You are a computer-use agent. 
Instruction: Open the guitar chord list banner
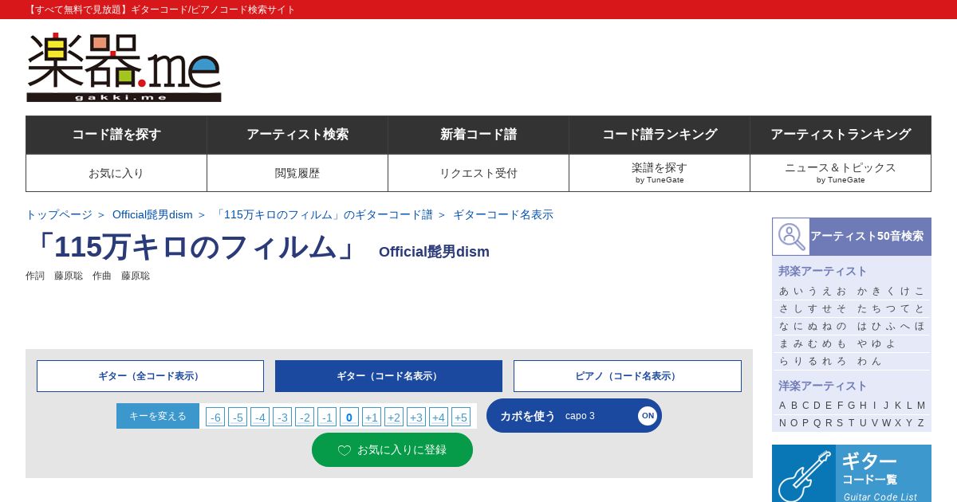coord(852,473)
